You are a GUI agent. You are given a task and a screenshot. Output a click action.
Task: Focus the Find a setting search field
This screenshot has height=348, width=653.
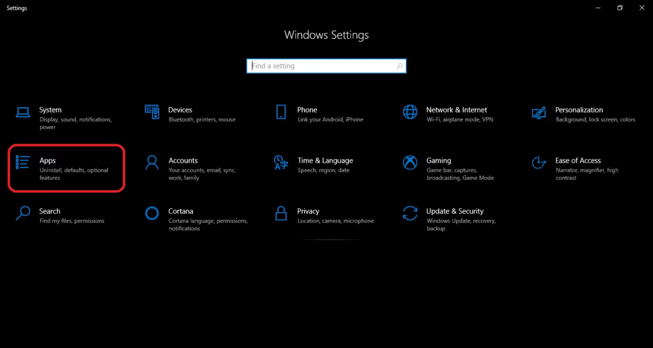click(x=326, y=66)
